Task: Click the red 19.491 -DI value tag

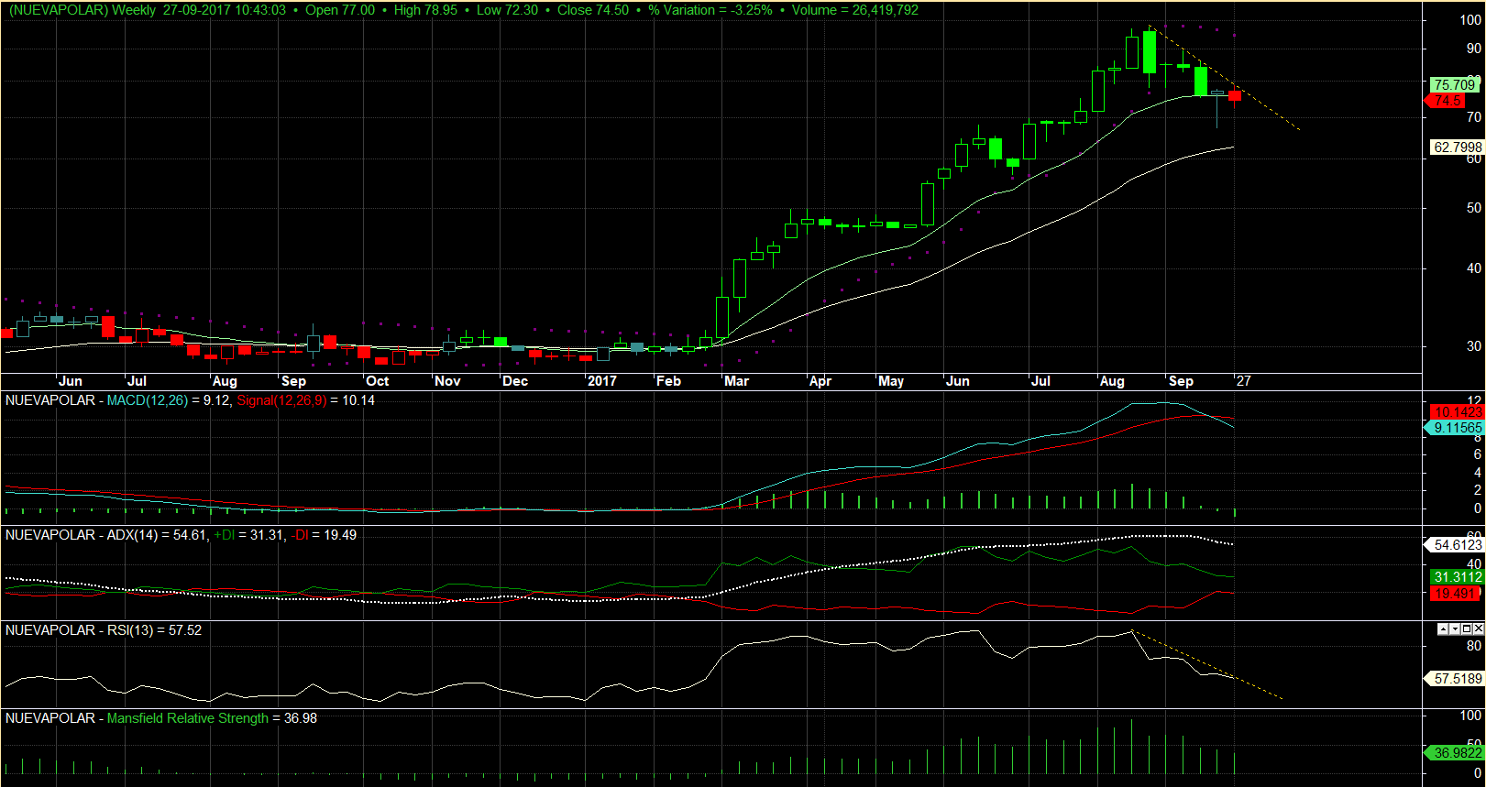Action: click(1456, 594)
